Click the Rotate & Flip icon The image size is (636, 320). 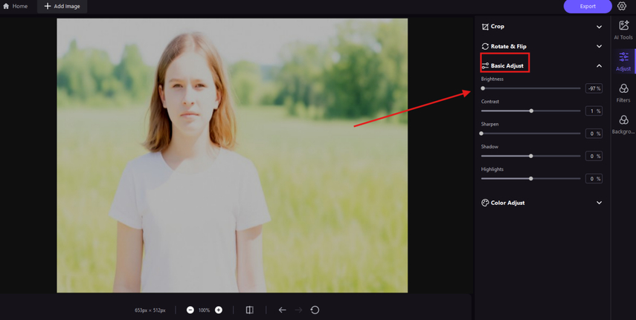(x=485, y=47)
